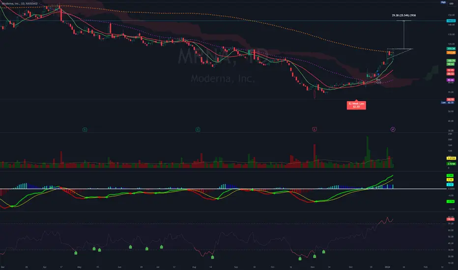This screenshot has height=270, width=458.
Task: Click the Moderna, Inc. 1D NASDAQ chart title
Action: pos(20,3)
